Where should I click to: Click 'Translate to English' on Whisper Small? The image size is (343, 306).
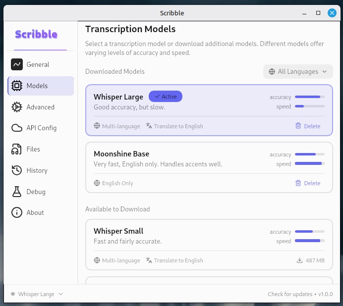(178, 260)
